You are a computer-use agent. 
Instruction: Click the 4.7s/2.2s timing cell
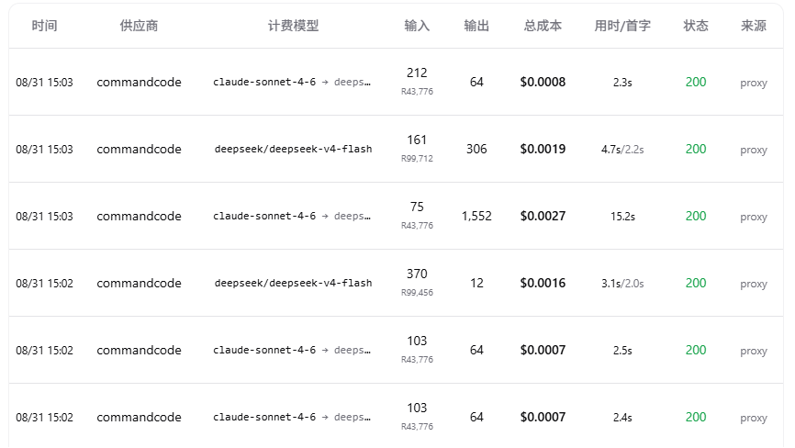(622, 150)
